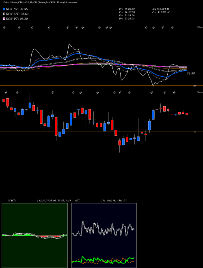Viewport: 203px width, 268px height.
Task: Click the ADX '(14 day) 18, +30, -21' values
Action: point(114,201)
